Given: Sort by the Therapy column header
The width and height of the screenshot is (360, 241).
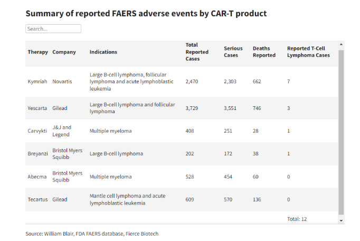Looking at the screenshot, I should (x=37, y=52).
